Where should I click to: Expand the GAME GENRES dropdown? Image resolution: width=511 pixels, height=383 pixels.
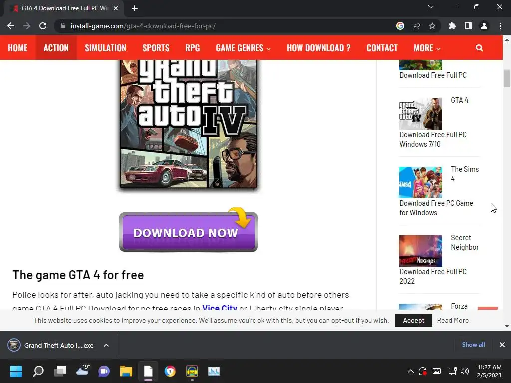pyautogui.click(x=243, y=48)
